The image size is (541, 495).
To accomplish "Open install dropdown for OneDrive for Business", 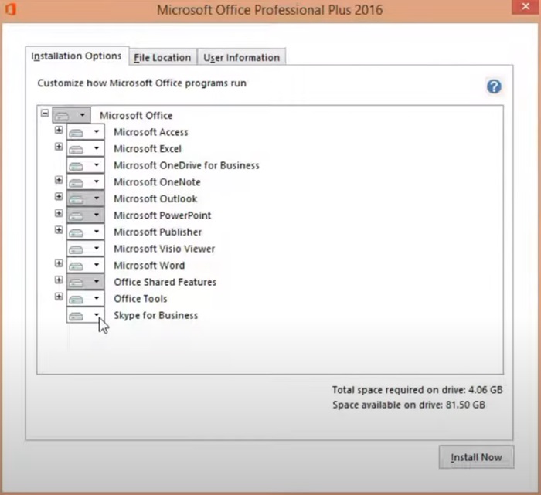I will tap(85, 165).
